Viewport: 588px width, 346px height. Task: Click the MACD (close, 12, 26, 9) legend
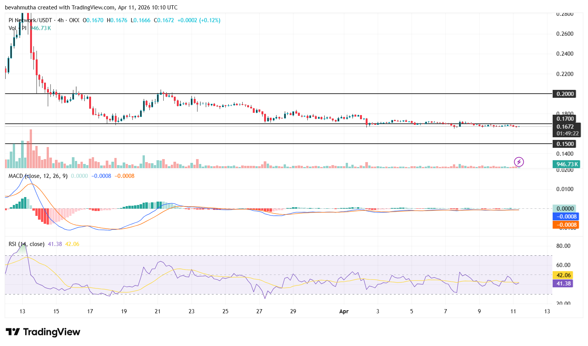37,176
